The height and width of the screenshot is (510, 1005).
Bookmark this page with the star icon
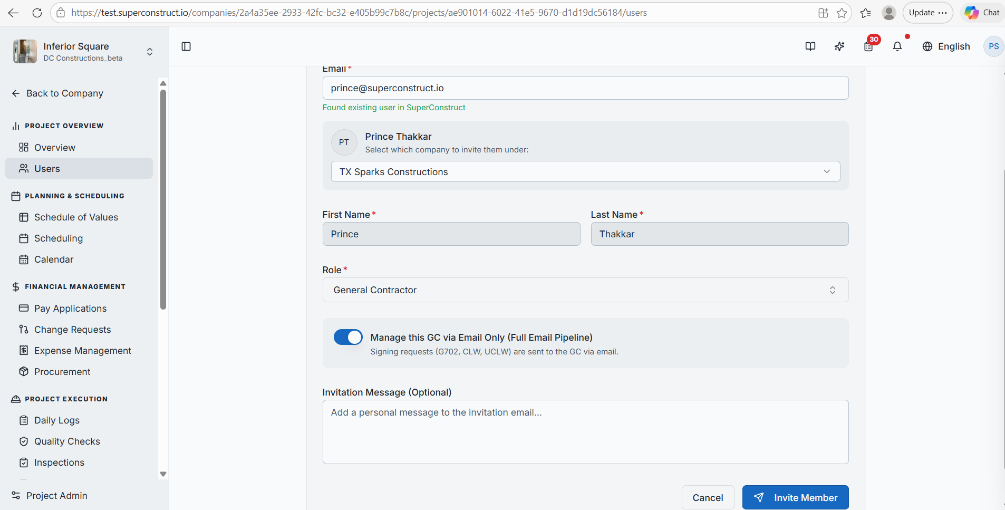coord(842,13)
